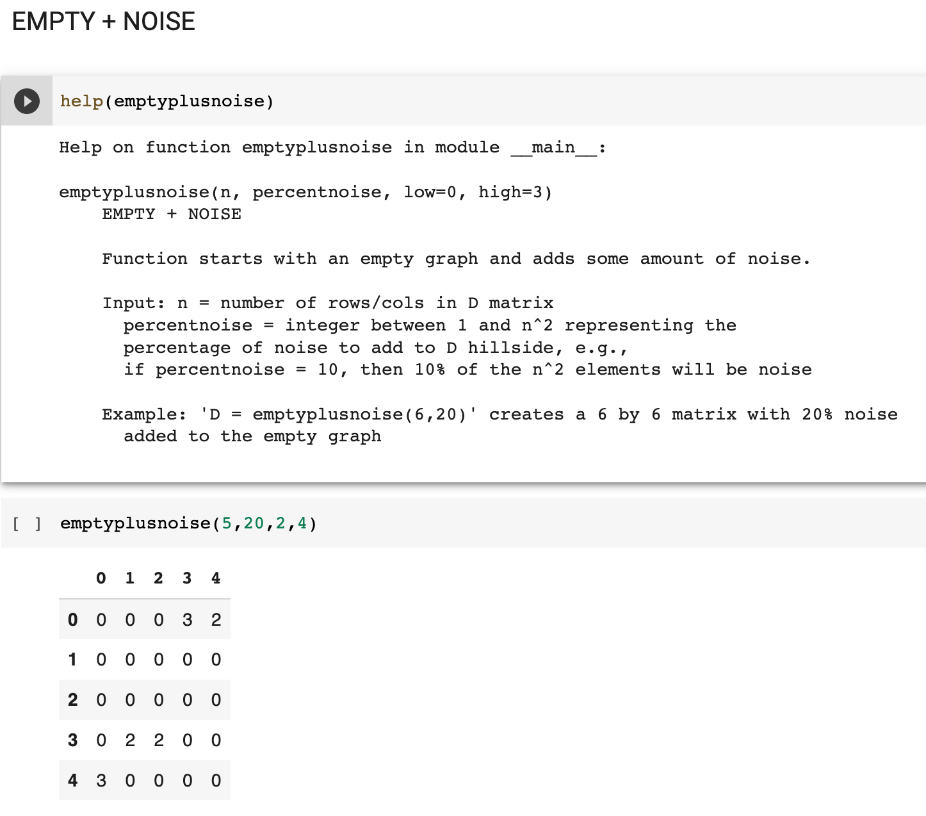Image resolution: width=926 pixels, height=816 pixels.
Task: Click the 'Input: n = number of rows/cols' line
Action: pyautogui.click(x=328, y=303)
